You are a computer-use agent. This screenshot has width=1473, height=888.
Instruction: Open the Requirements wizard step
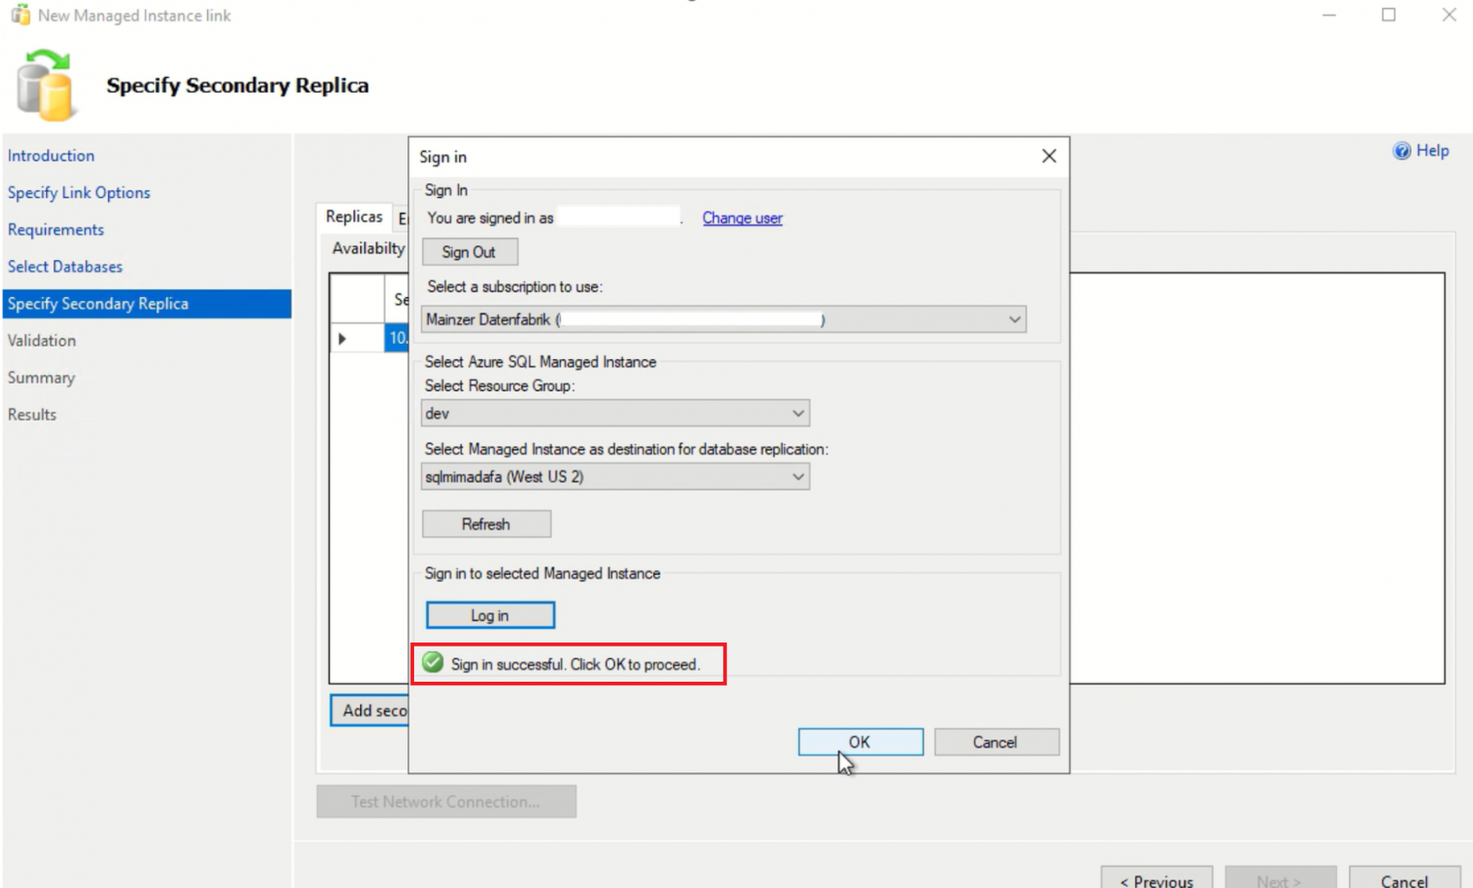[x=56, y=230]
